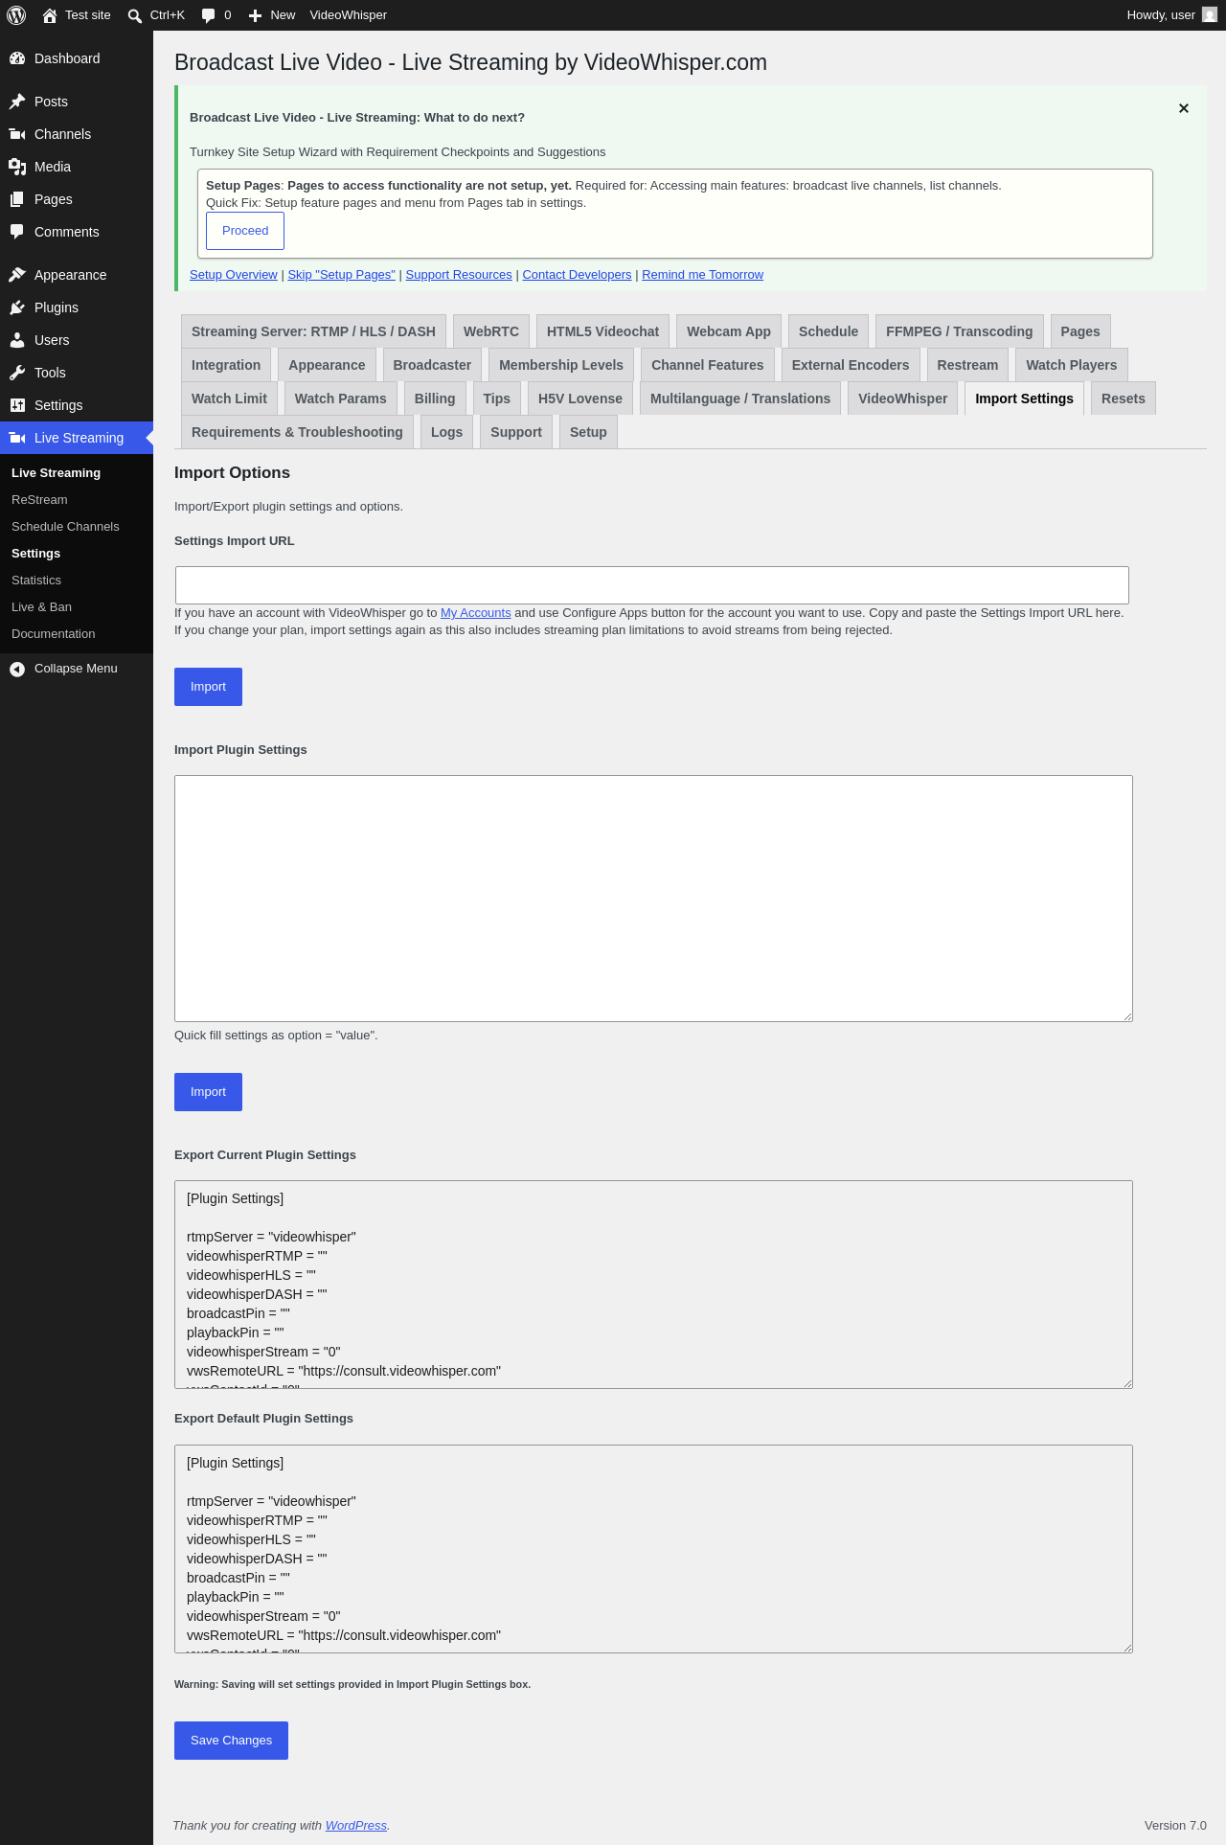Open the Test site home icon
This screenshot has width=1226, height=1845.
50,15
